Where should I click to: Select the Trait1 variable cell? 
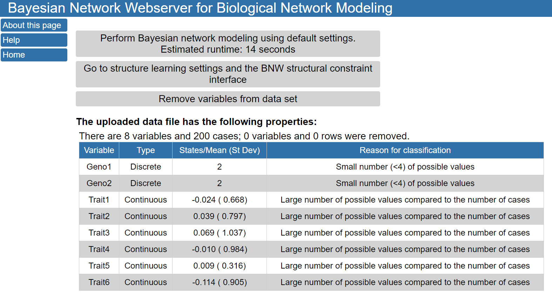[x=99, y=200]
